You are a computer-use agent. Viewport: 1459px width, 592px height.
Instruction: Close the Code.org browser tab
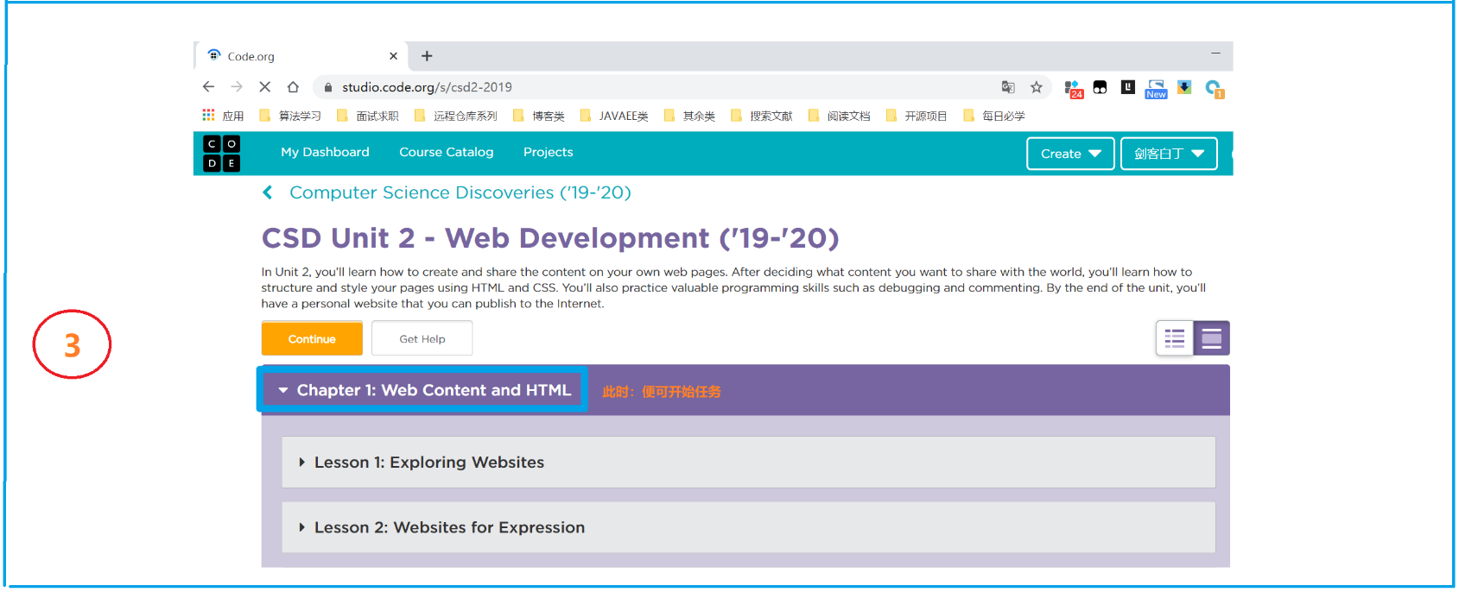click(x=393, y=56)
